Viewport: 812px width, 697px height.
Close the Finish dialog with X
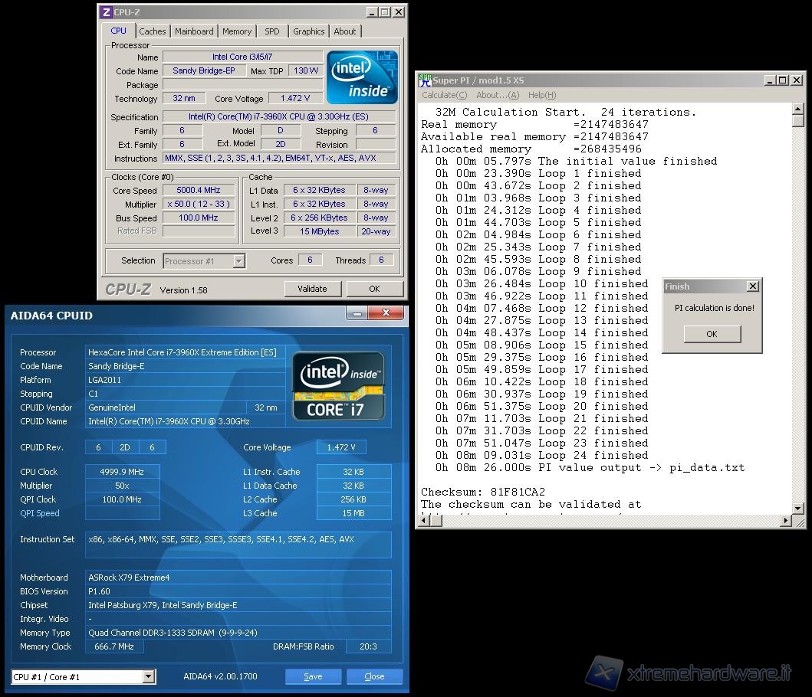coord(752,286)
